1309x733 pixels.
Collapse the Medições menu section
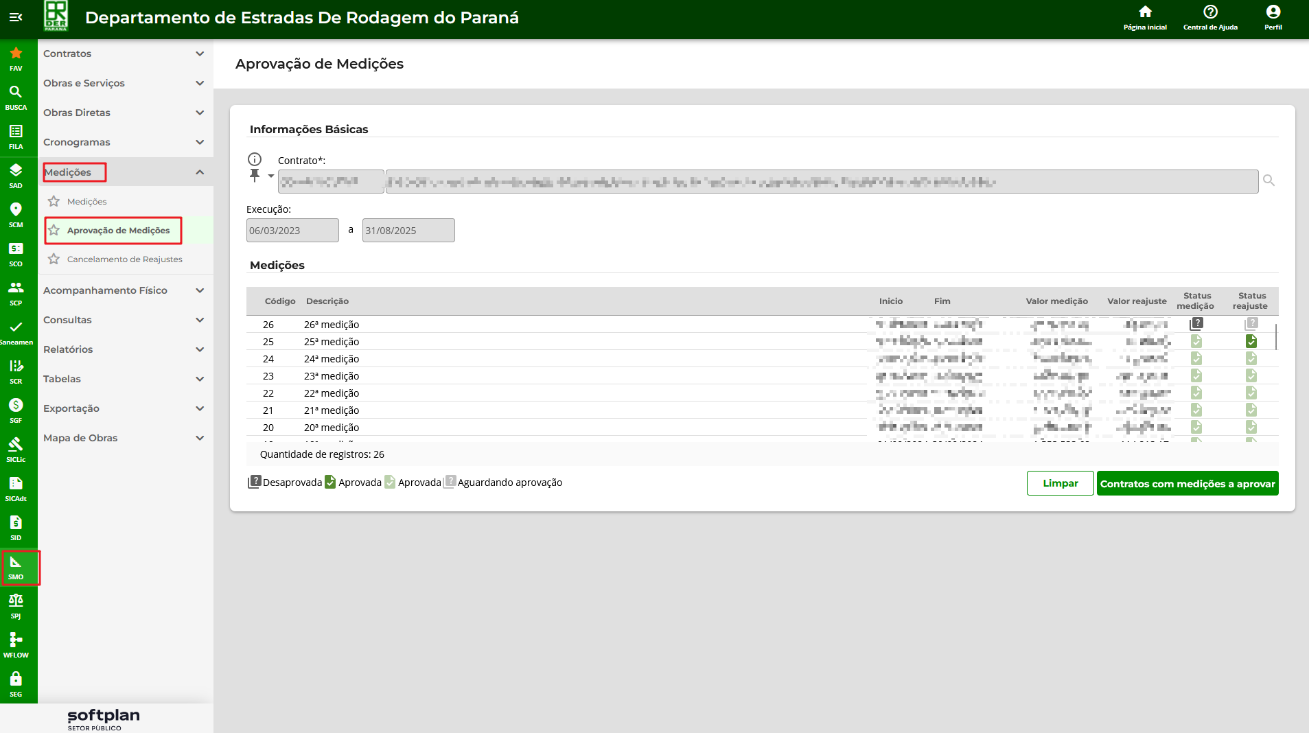click(x=199, y=172)
